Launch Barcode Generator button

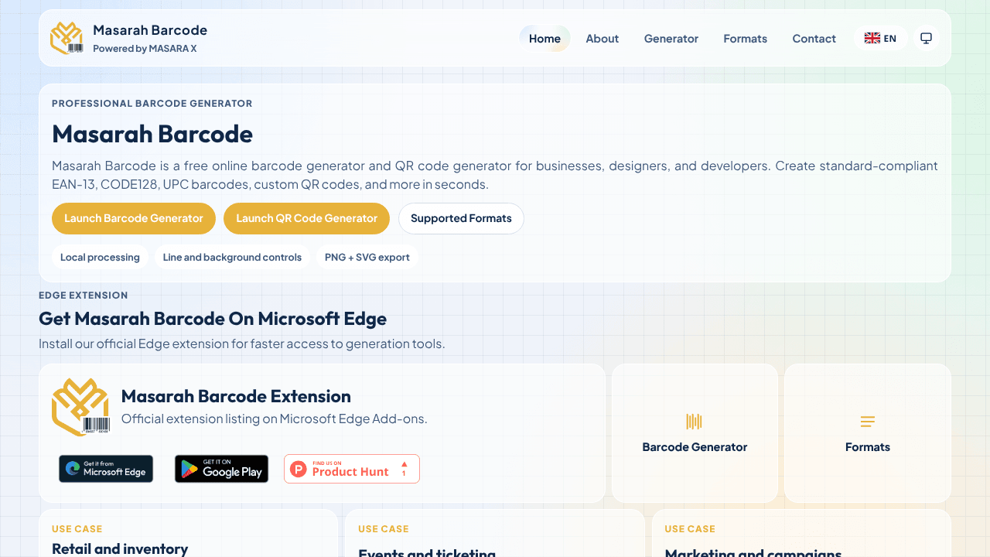(x=134, y=218)
